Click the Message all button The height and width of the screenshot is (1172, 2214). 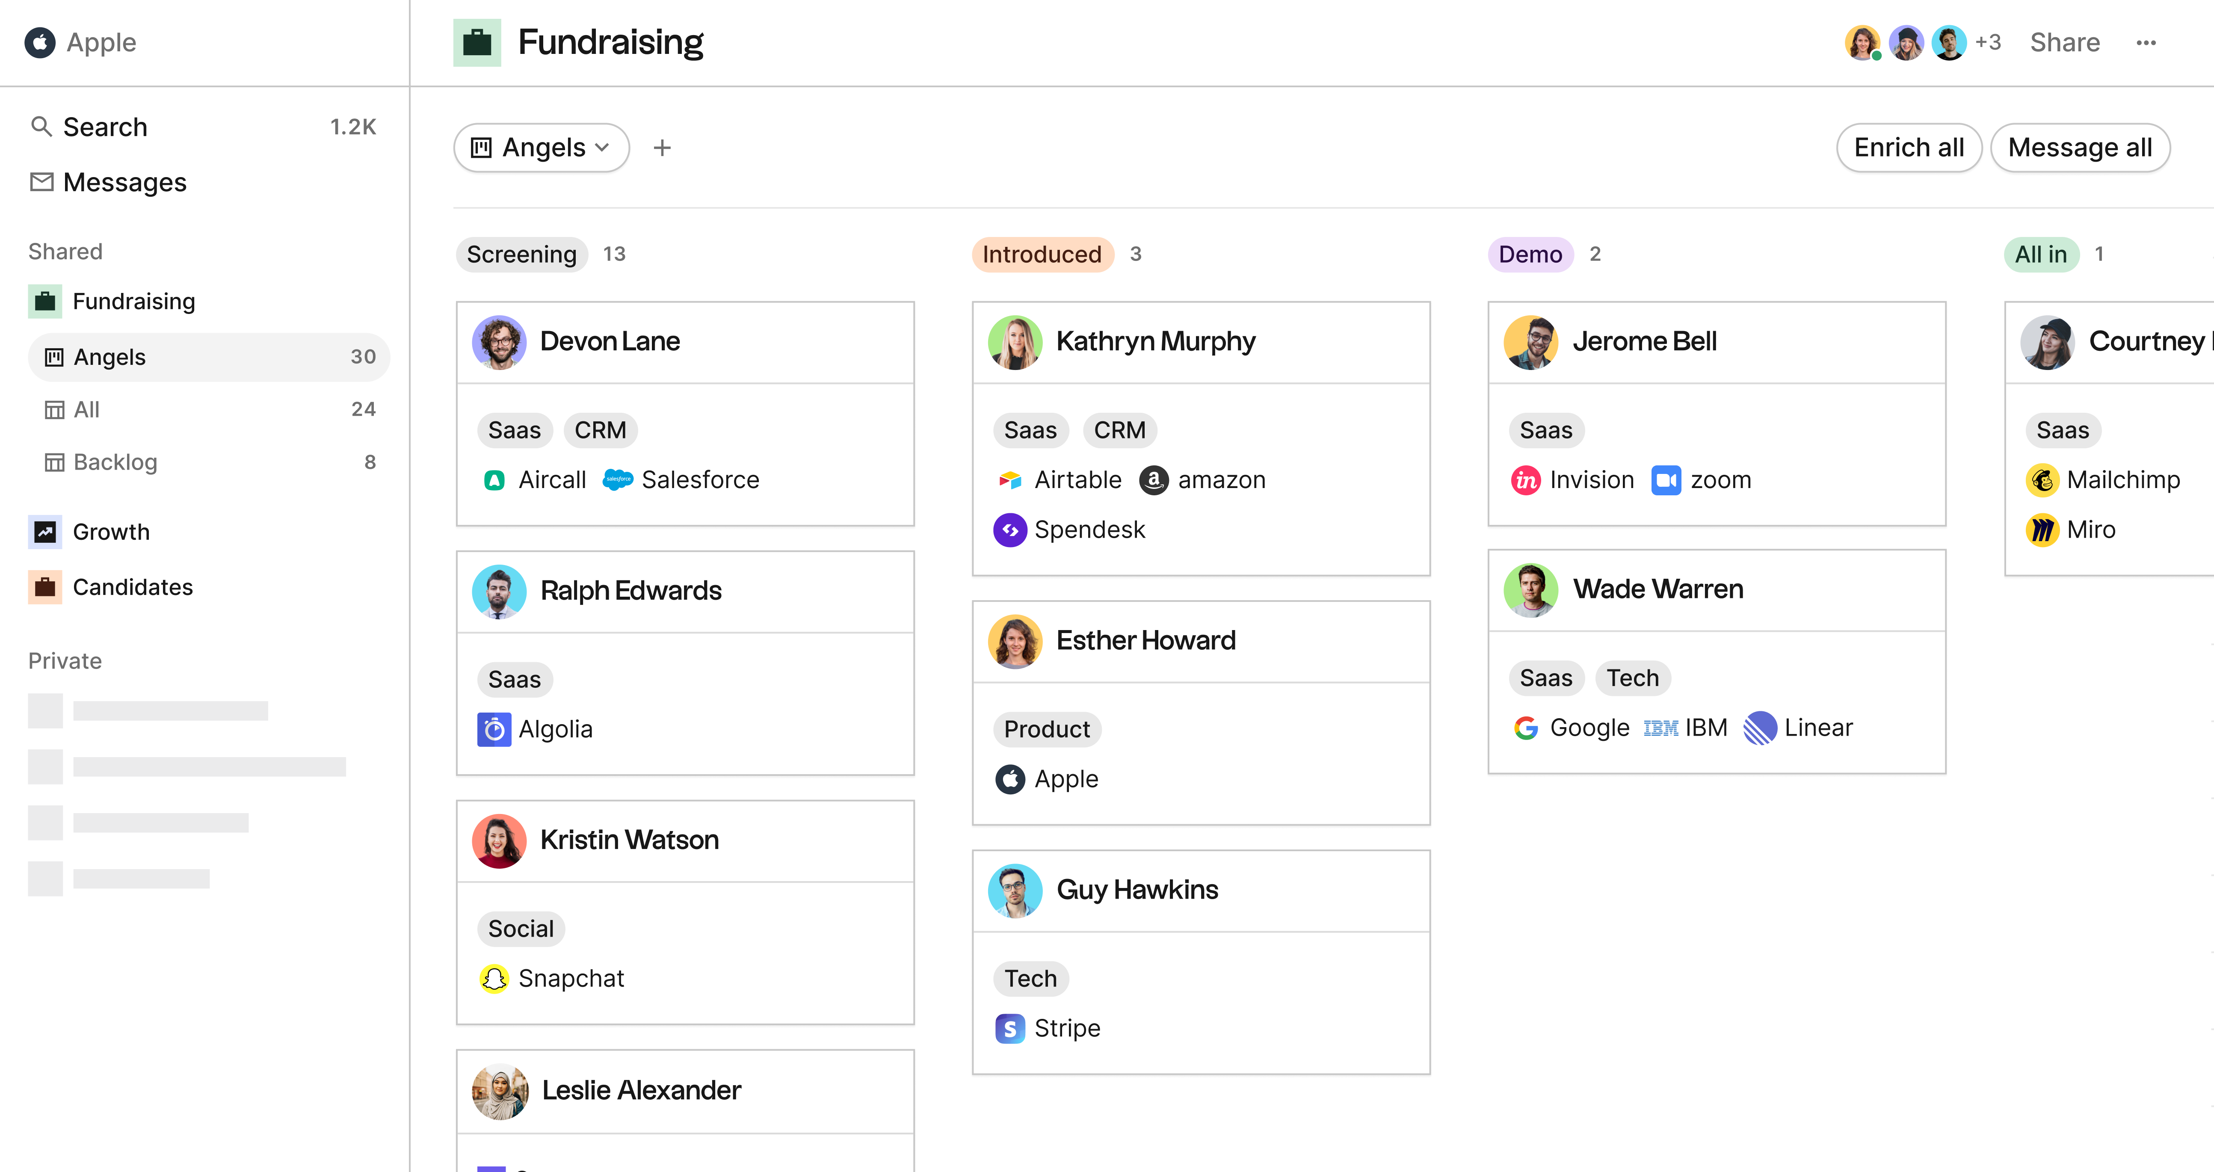(x=2082, y=147)
